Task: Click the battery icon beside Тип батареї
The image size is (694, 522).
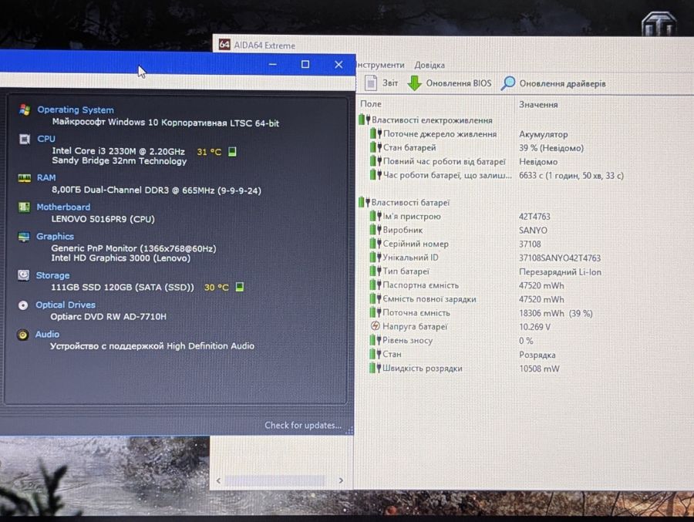Action: tap(376, 271)
